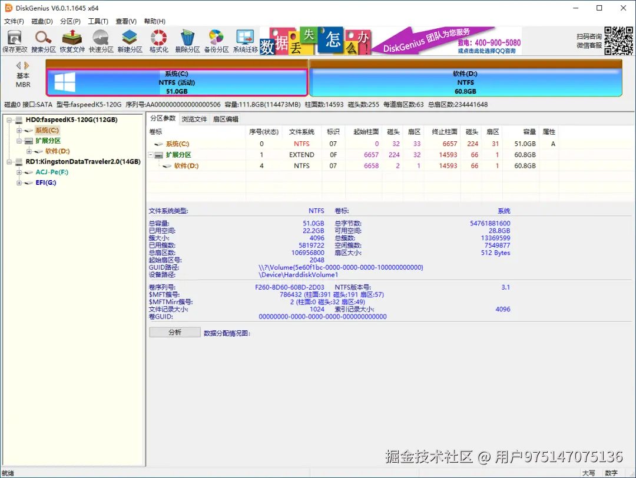The width and height of the screenshot is (636, 478).
Task: Click the 卷标 column header
Action: pyautogui.click(x=197, y=132)
